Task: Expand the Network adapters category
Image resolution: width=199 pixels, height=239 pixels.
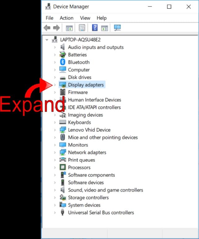Action: (55, 153)
